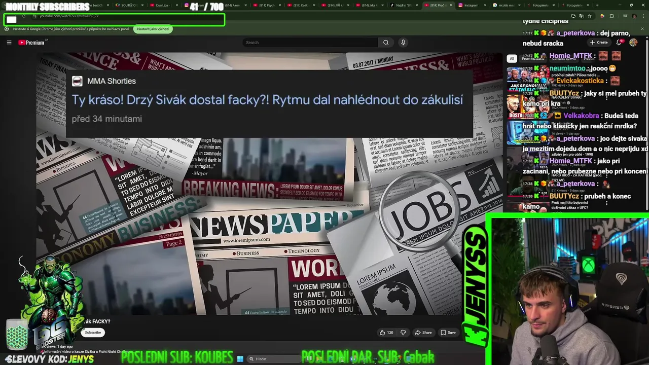649x365 pixels.
Task: Switch to the 'SOUTĚŽ' browser tab
Action: point(129,5)
